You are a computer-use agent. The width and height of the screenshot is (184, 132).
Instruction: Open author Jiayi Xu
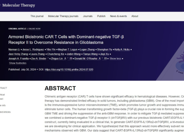[x=105, y=54]
